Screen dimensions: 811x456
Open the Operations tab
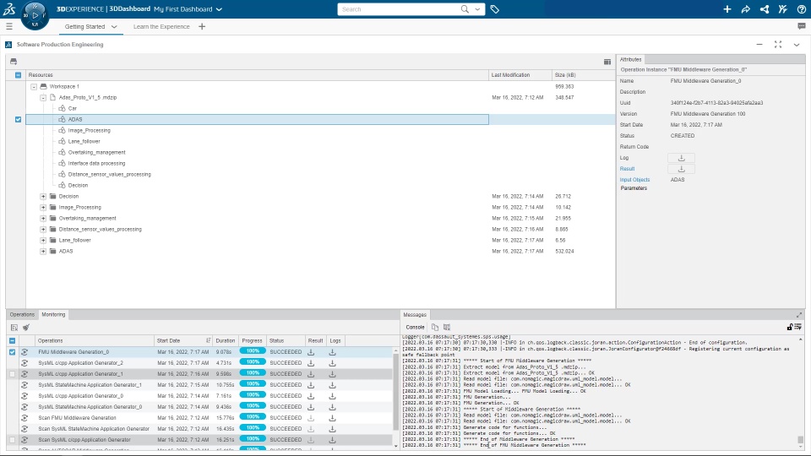[x=22, y=314]
